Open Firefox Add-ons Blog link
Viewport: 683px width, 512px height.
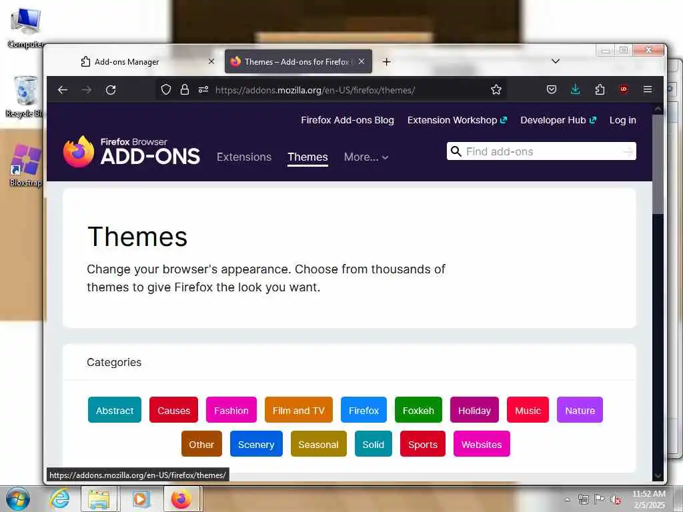tap(347, 120)
